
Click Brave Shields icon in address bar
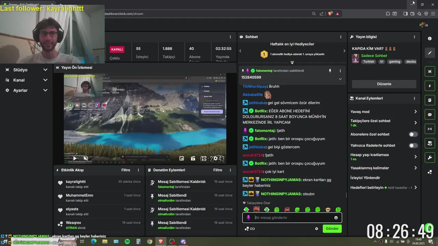click(x=330, y=14)
